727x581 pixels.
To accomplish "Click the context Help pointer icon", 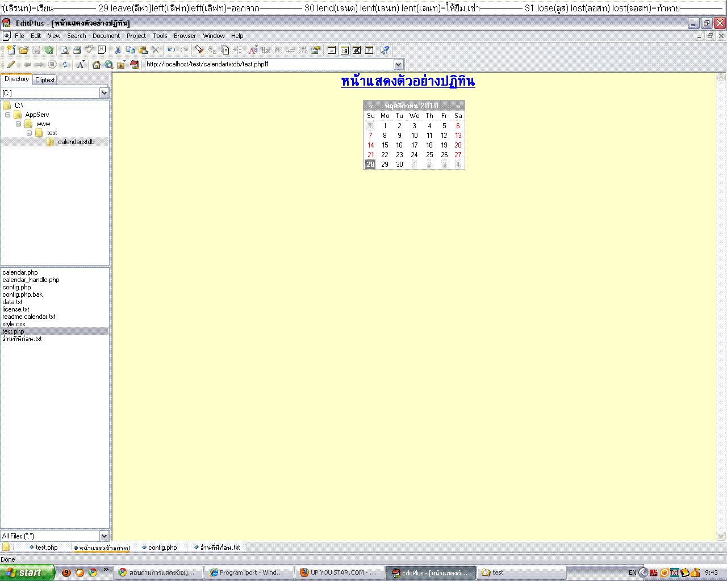I will point(385,50).
